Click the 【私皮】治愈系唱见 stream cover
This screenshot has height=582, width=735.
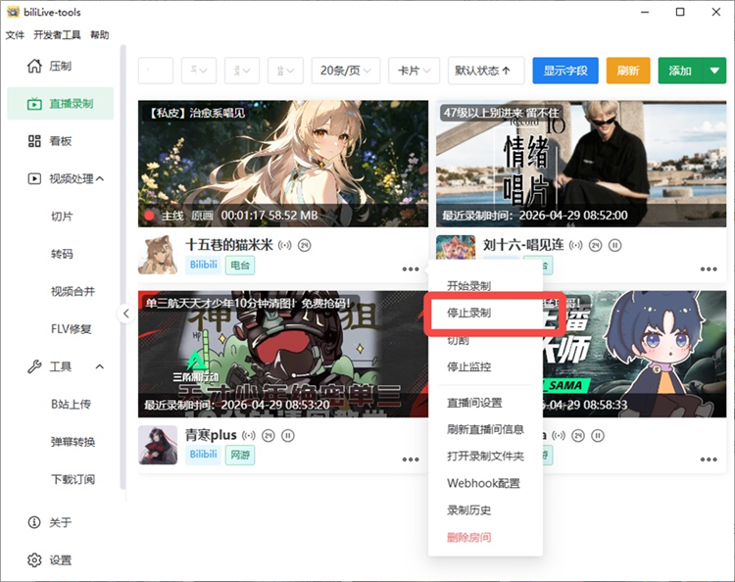(x=283, y=164)
